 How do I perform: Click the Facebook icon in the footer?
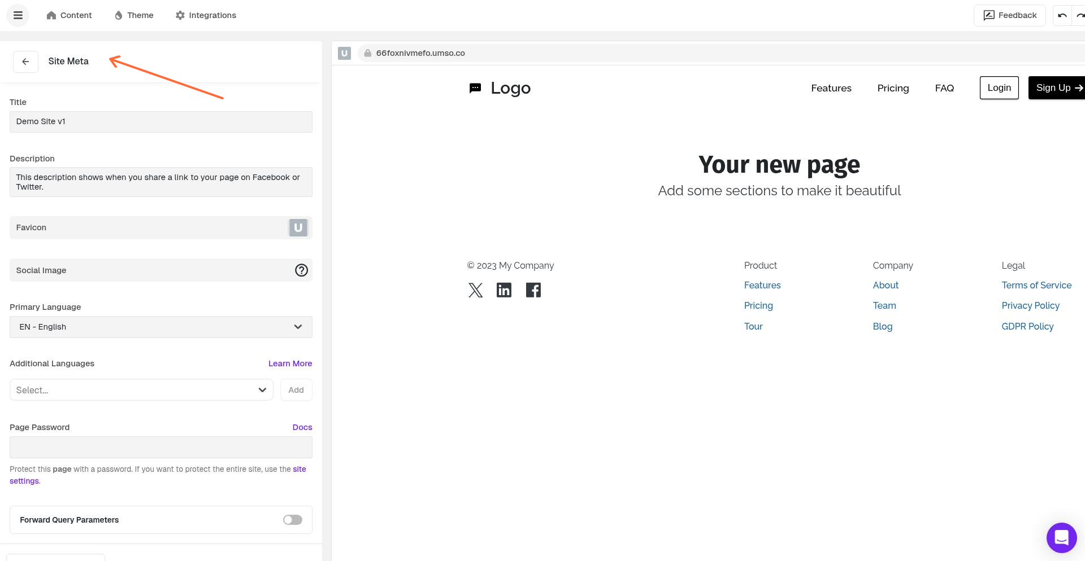pos(533,290)
